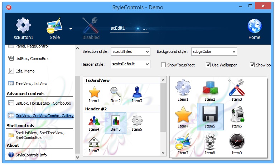This screenshot has width=275, height=165.
Task: Click the scButton1 gear icon
Action: pyautogui.click(x=23, y=25)
